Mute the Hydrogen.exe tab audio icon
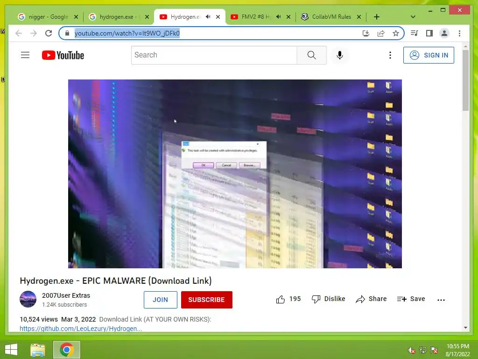Screen dimensions: 478x359 208,16
